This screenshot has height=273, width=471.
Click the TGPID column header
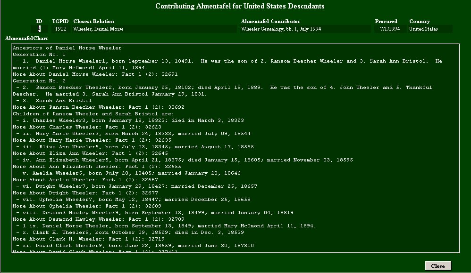coord(60,21)
